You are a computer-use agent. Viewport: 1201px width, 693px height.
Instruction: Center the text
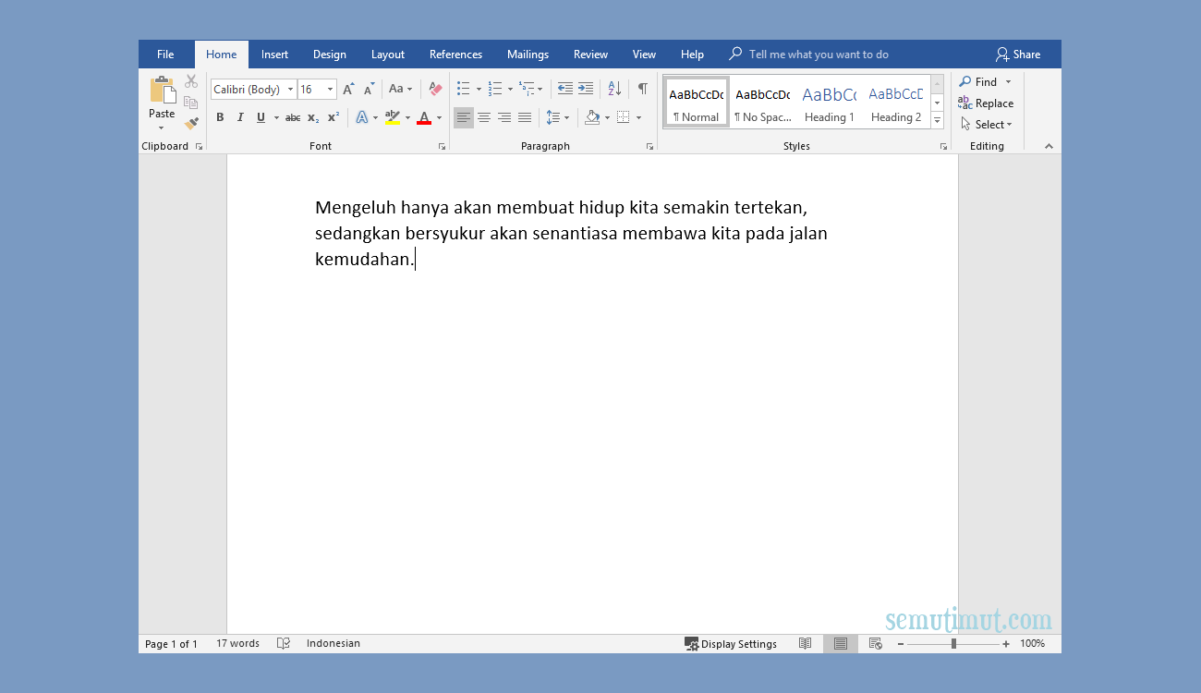click(484, 117)
